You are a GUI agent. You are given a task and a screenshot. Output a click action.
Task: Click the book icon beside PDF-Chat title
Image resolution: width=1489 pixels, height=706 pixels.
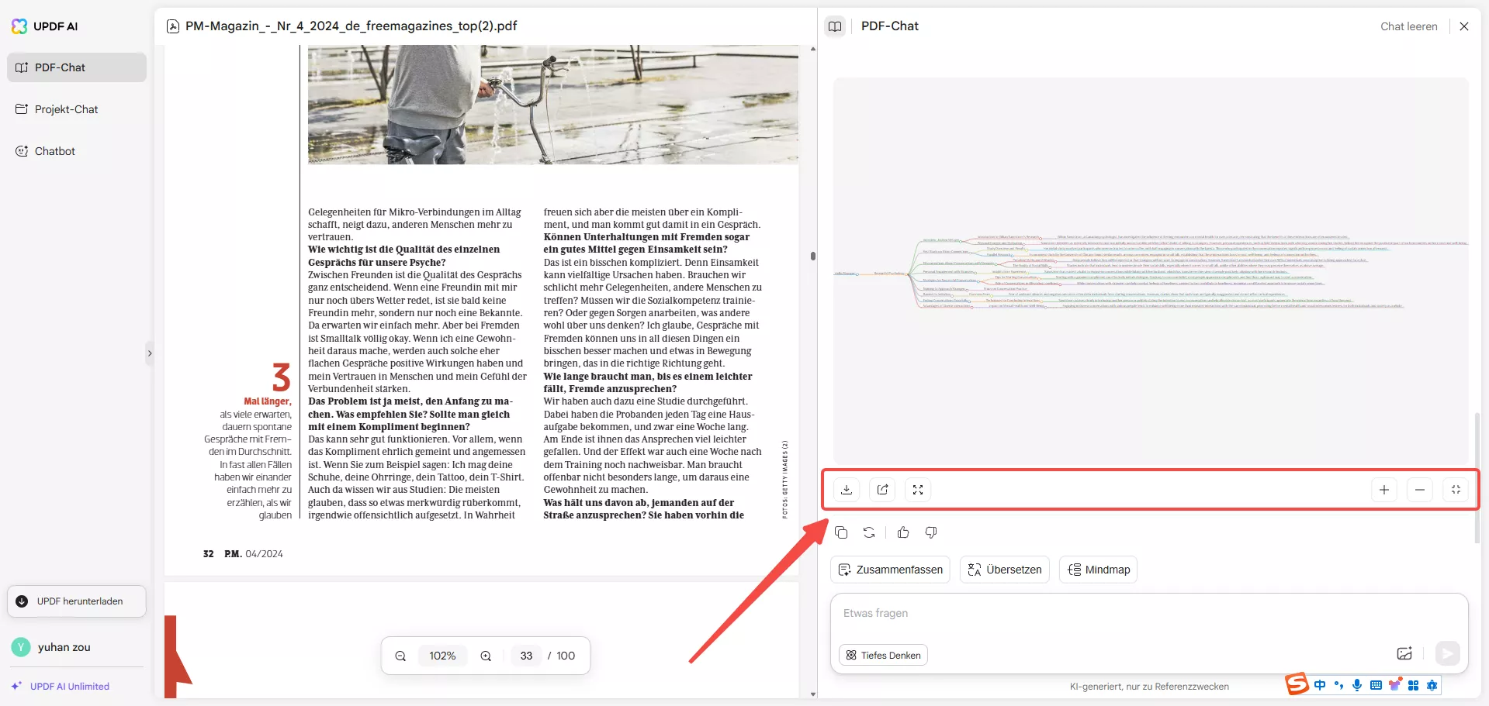[x=835, y=26]
